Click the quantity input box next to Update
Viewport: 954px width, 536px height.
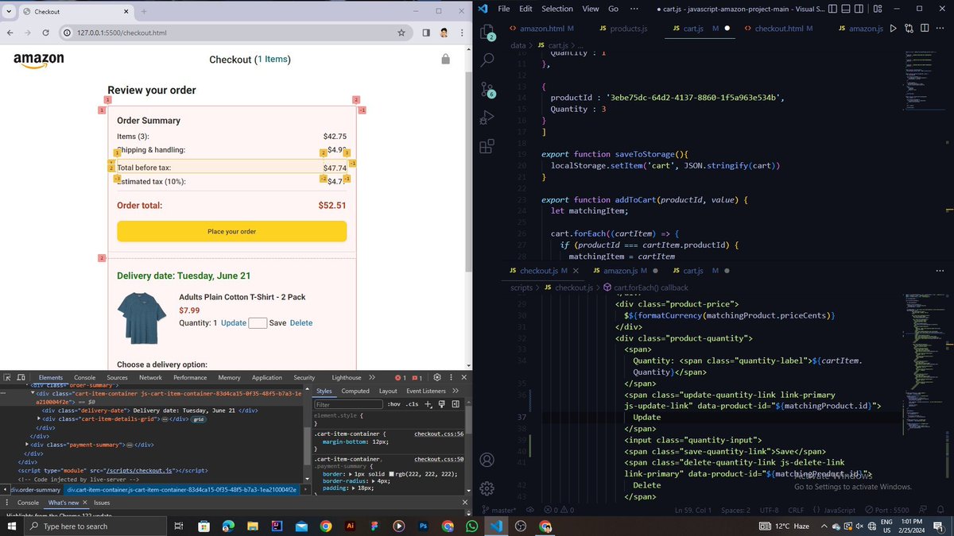(x=258, y=323)
